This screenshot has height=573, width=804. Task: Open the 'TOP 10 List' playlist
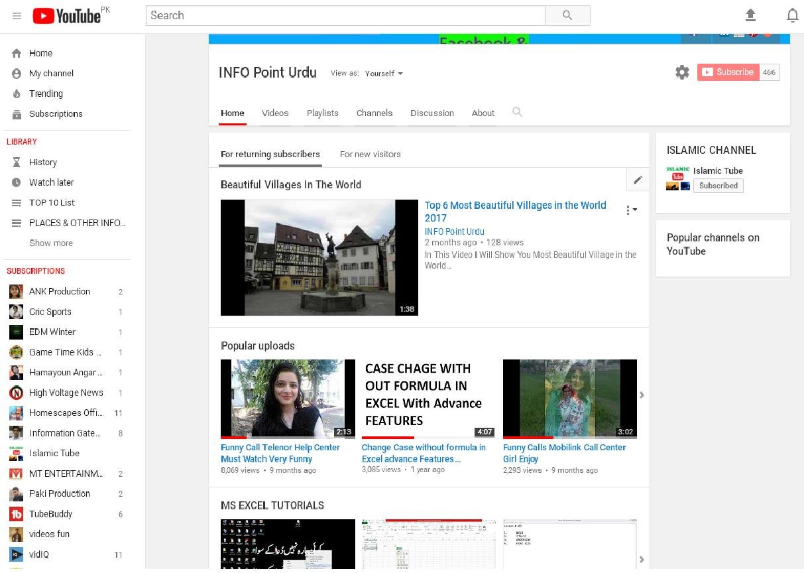click(x=52, y=203)
